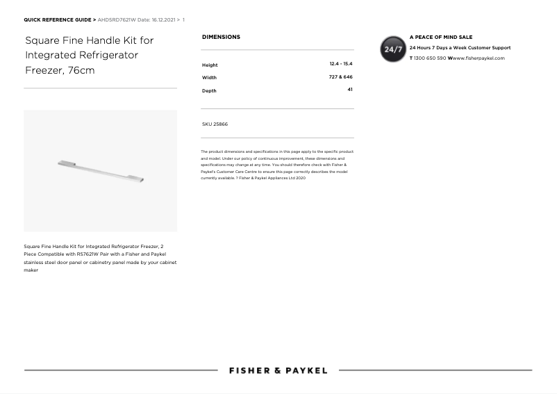Click the AHD5RD7621W model code in breadcrumb
This screenshot has height=394, width=557.
(117, 20)
